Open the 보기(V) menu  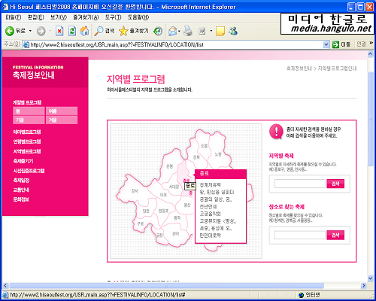(59, 17)
